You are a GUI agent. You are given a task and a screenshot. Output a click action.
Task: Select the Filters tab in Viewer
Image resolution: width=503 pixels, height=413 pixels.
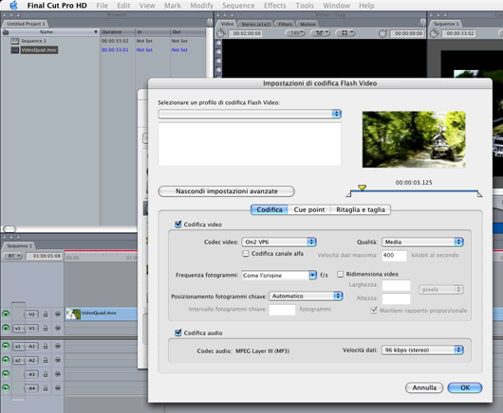pos(285,25)
